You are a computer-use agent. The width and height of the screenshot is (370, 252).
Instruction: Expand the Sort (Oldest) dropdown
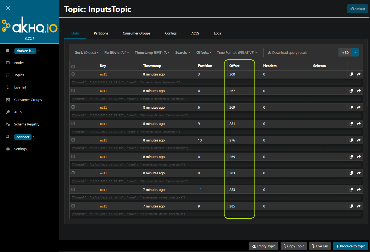coord(87,53)
